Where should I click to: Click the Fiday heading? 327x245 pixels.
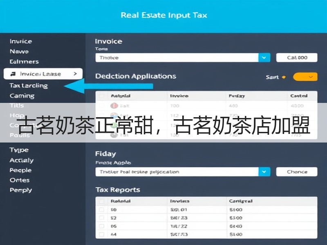point(105,154)
